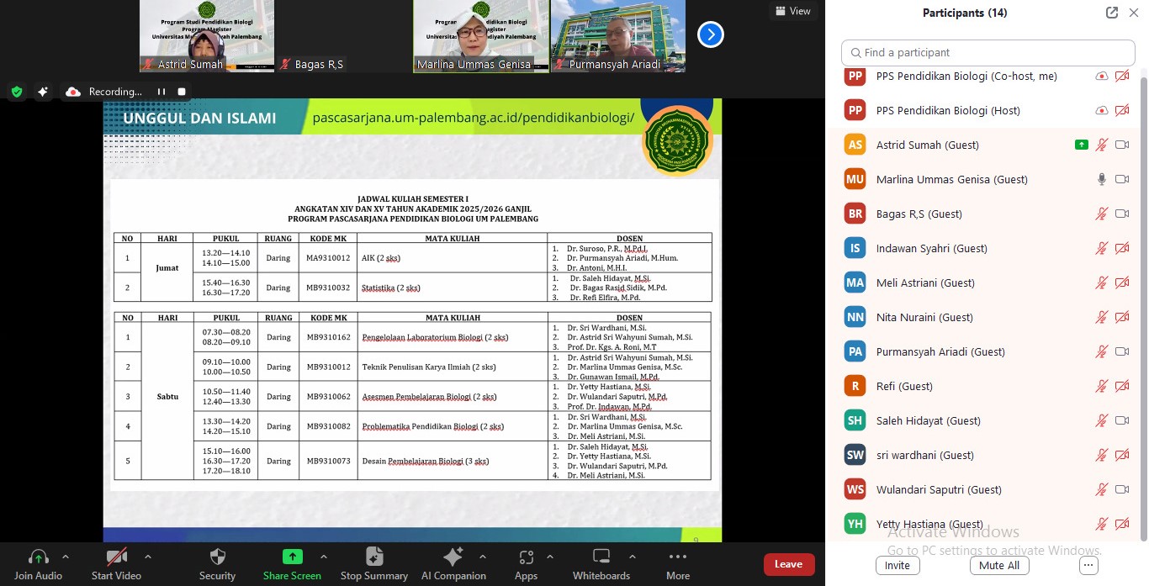
Task: Open the View layout menu
Action: click(x=792, y=11)
